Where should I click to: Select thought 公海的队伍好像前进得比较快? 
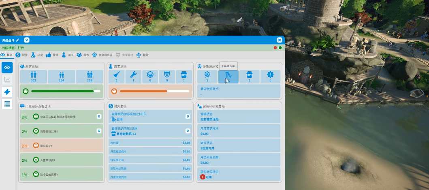62,117
